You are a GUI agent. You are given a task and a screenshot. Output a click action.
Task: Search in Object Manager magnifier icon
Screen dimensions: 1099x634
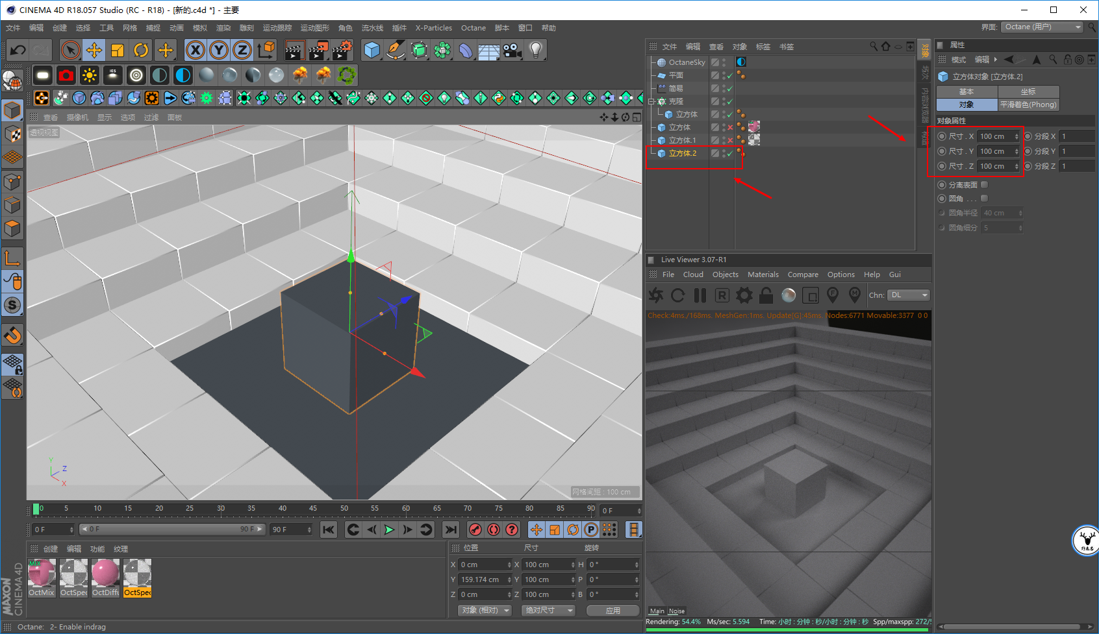tap(874, 47)
